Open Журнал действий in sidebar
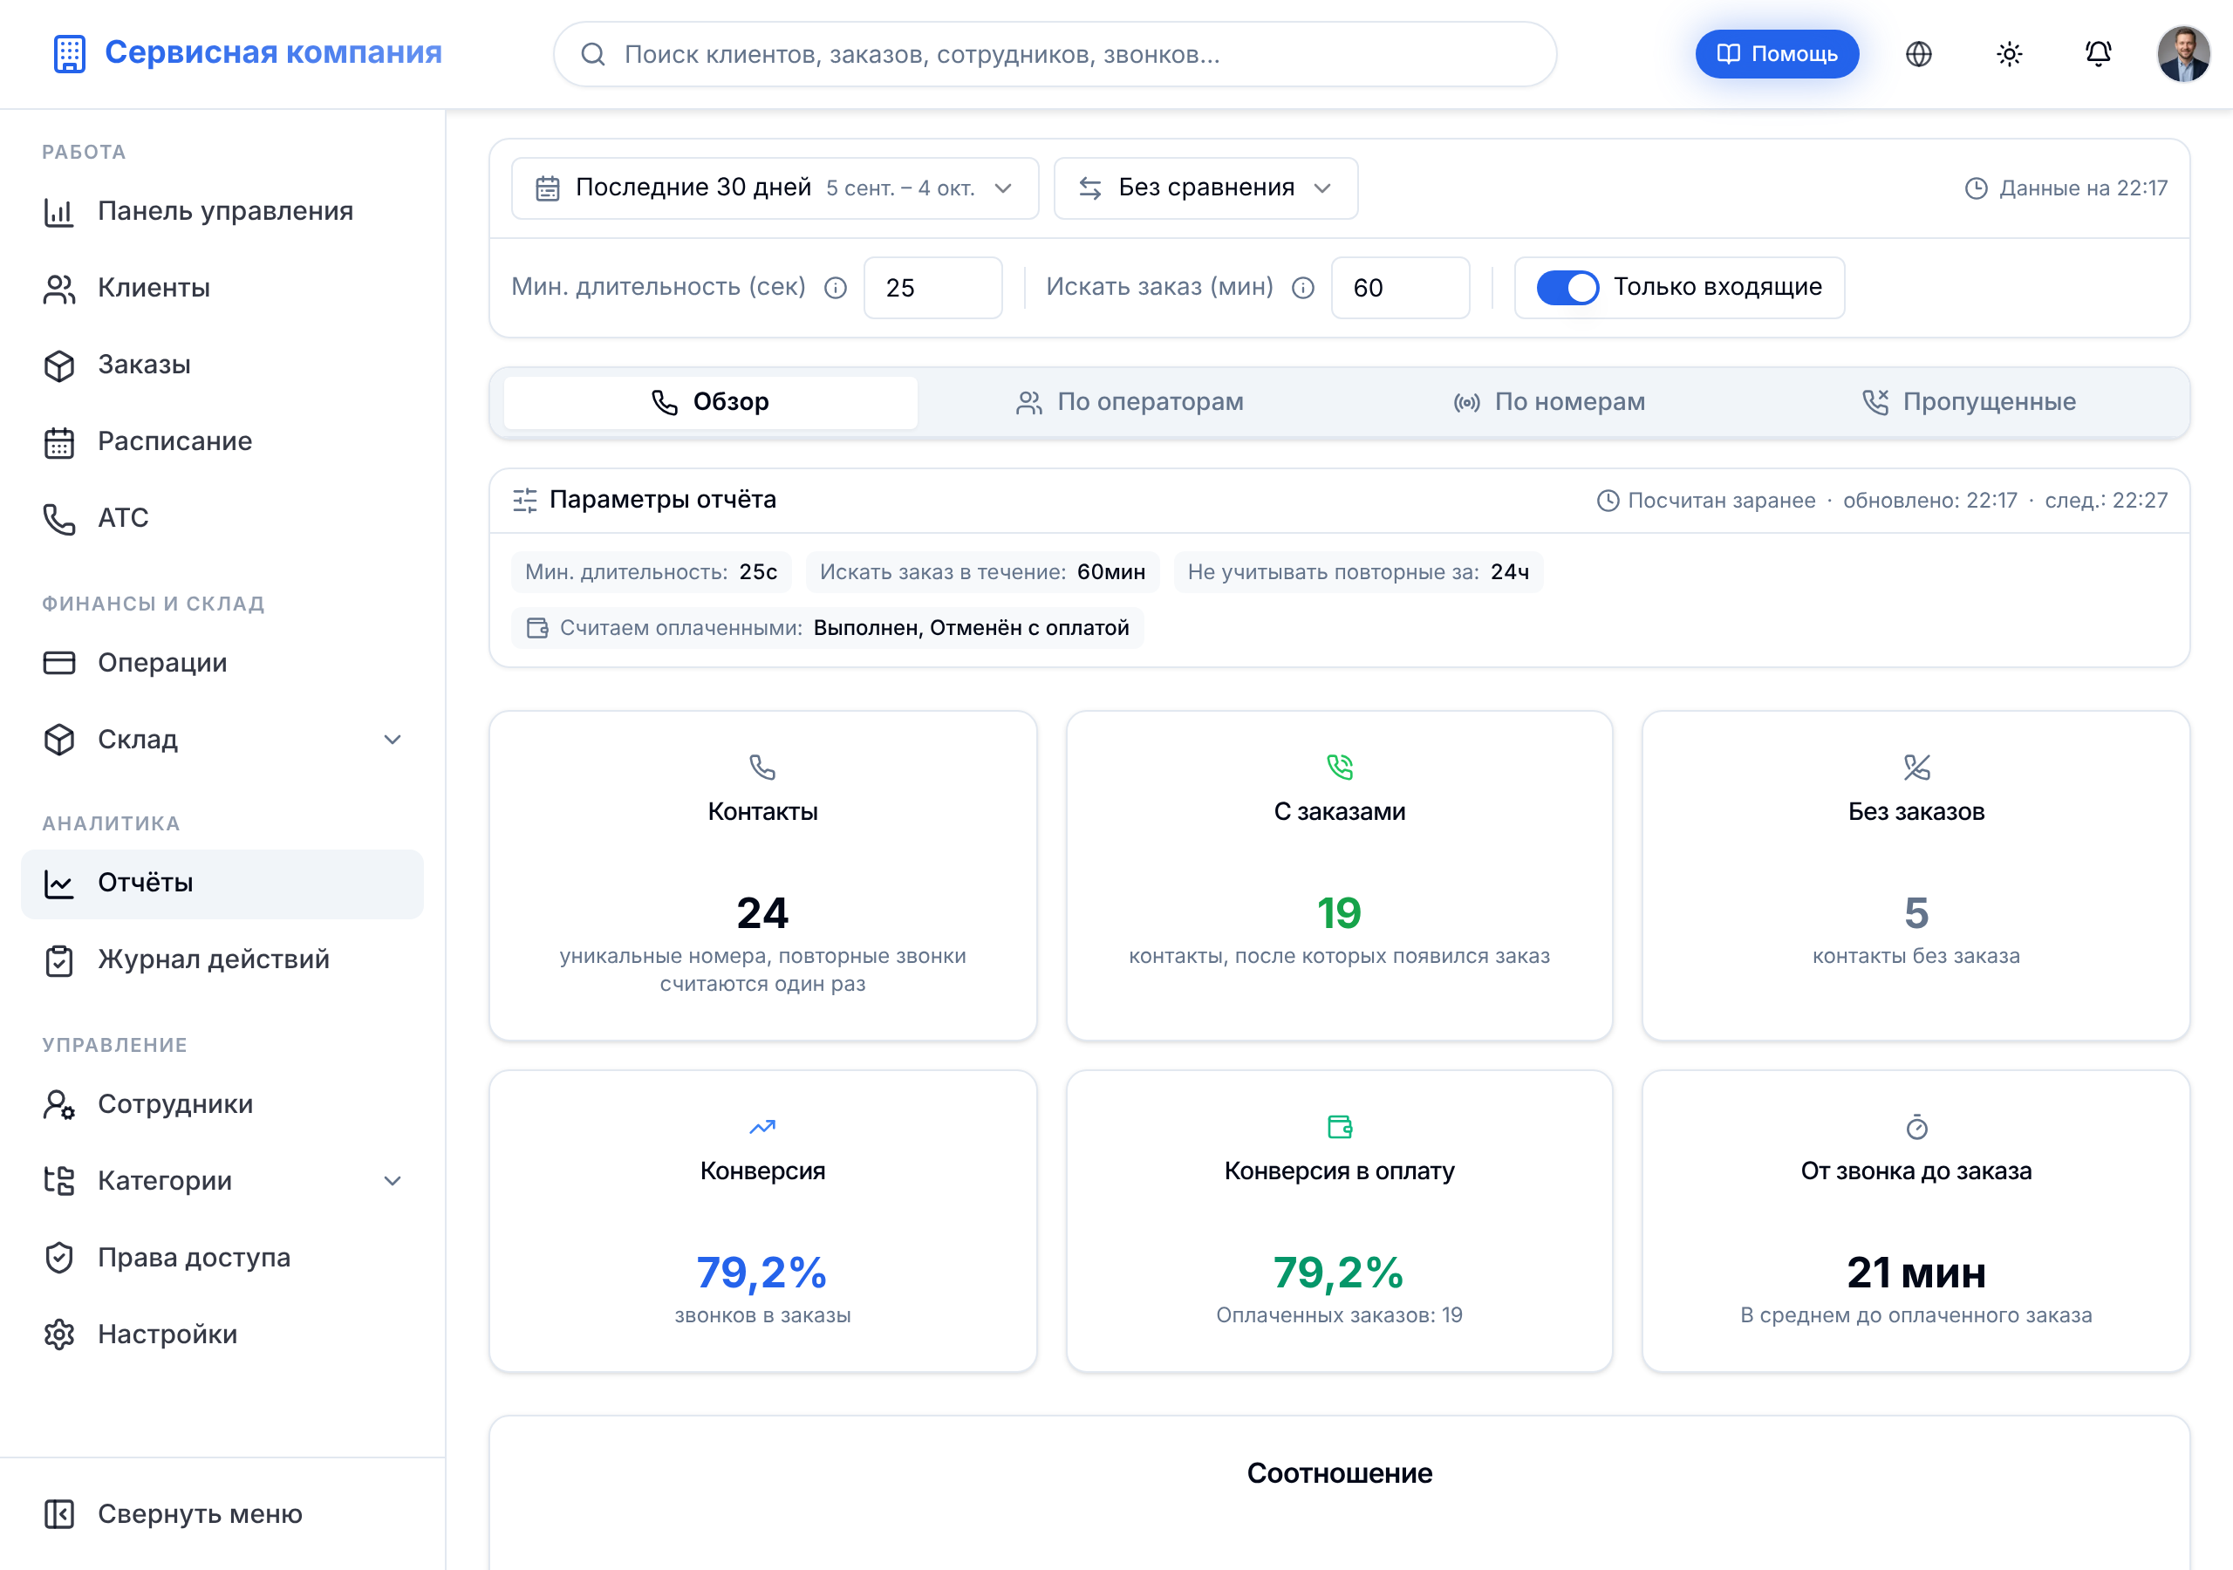This screenshot has width=2233, height=1570. [222, 960]
